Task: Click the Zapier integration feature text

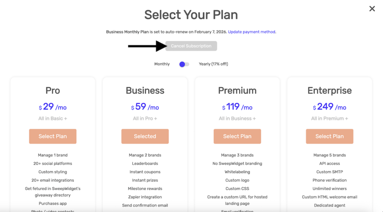Action: coord(145,197)
